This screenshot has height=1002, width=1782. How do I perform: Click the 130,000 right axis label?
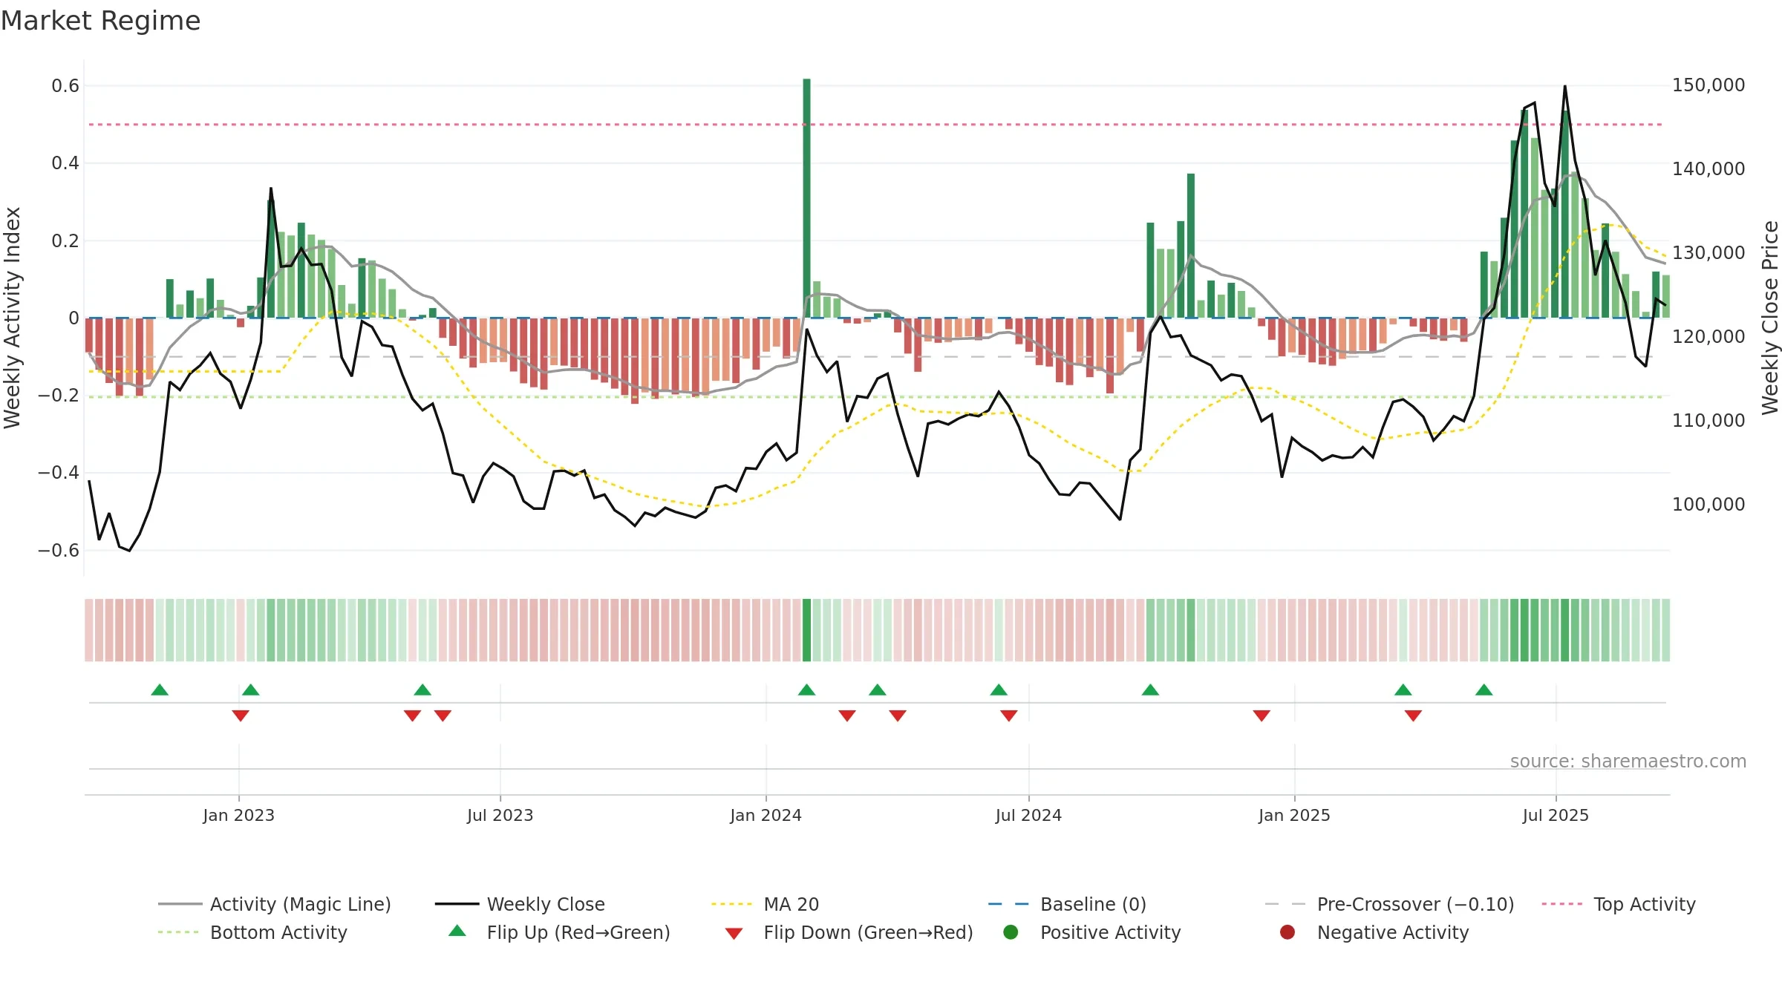[1708, 253]
